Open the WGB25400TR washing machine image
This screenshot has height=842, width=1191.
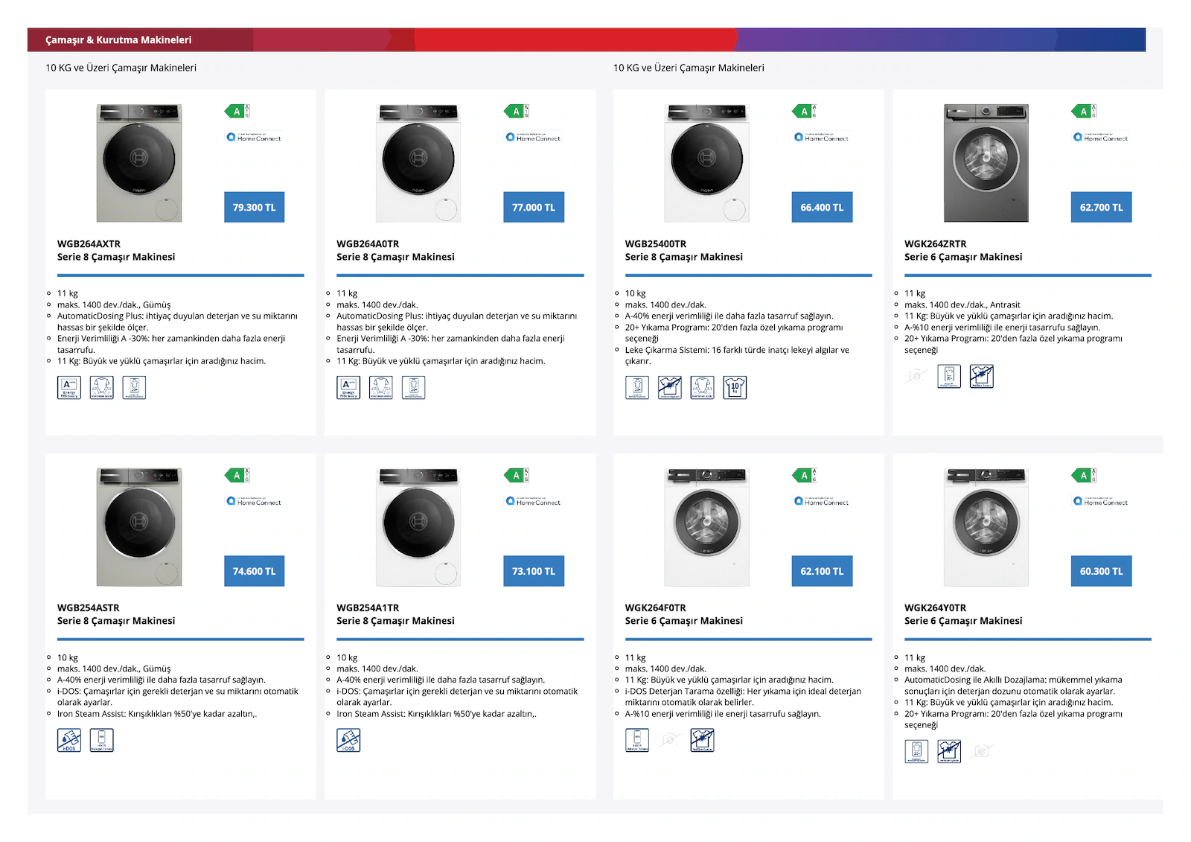707,163
